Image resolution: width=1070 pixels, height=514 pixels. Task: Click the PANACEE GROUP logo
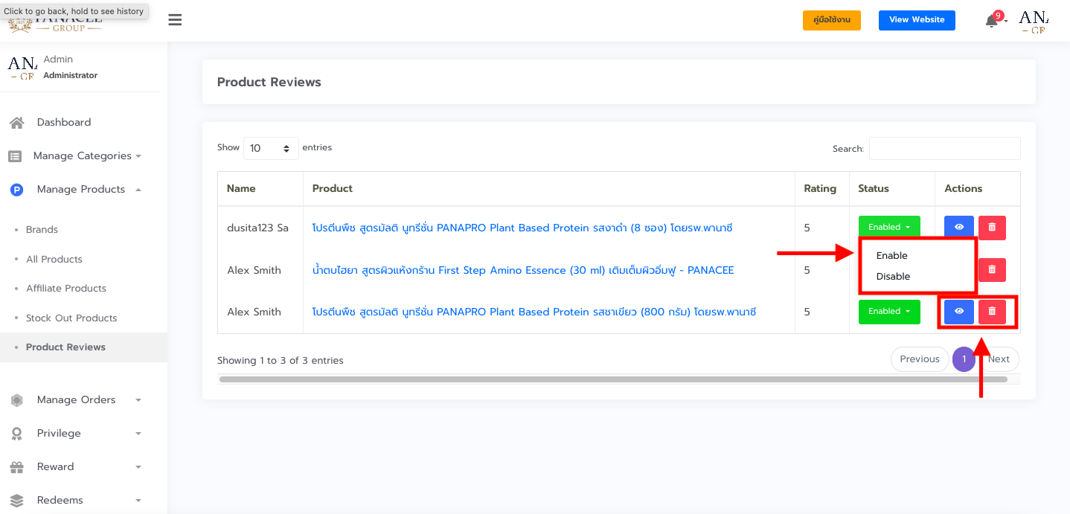tap(56, 23)
